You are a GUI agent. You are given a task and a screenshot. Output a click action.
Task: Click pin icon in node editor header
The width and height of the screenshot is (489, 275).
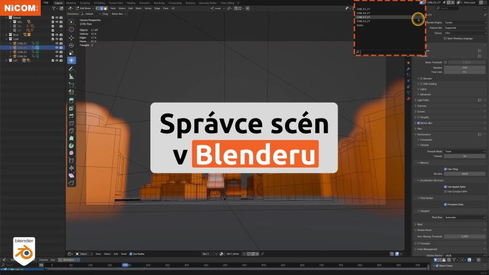[263, 254]
